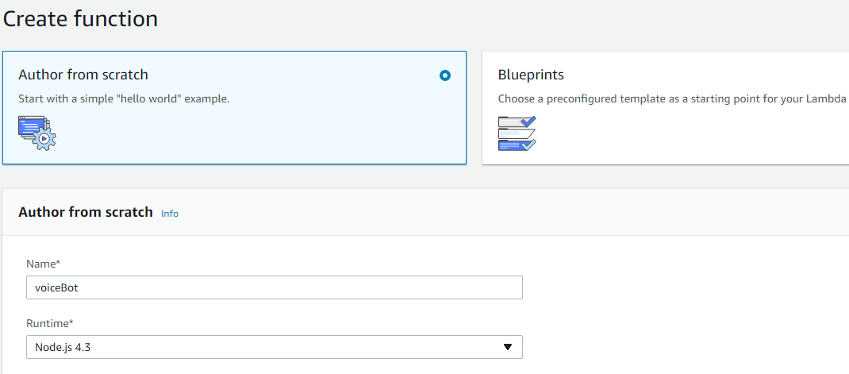The height and width of the screenshot is (374, 849).
Task: Click the blue code window graphic
Action: (x=30, y=127)
